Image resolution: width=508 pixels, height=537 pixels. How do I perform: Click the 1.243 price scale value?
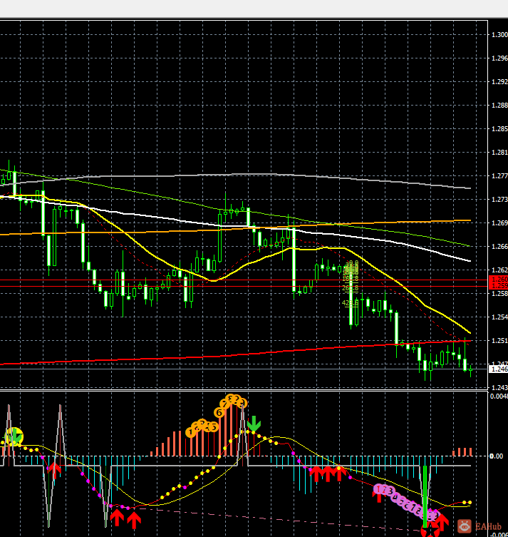coord(499,388)
